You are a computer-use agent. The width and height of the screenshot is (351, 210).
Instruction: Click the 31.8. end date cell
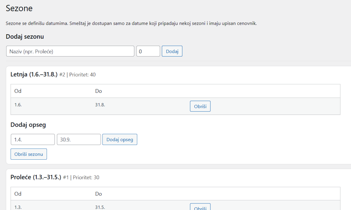coord(100,105)
